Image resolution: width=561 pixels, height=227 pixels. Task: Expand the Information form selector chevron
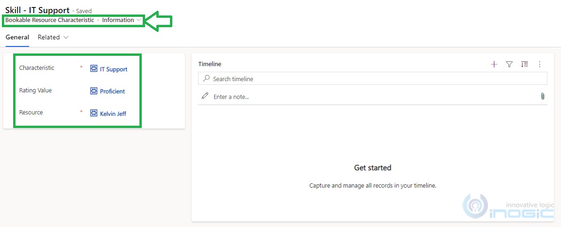coord(139,20)
